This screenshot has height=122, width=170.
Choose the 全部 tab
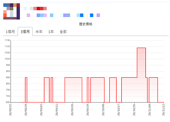click(x=63, y=31)
